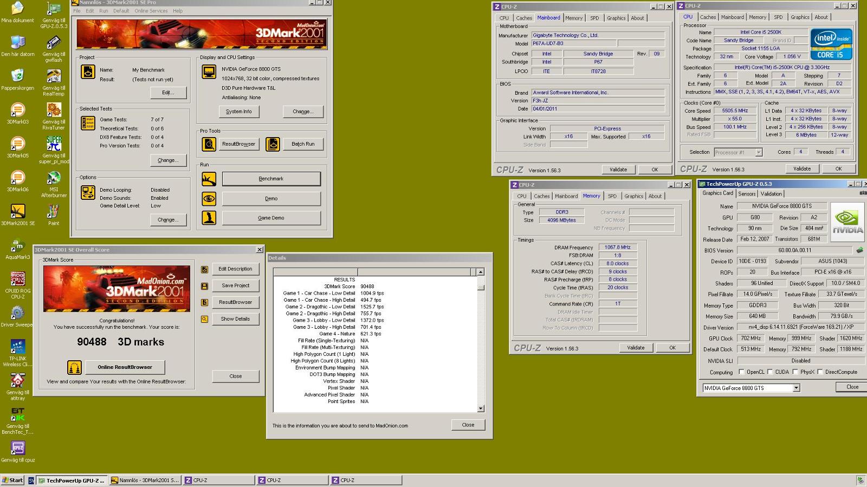Click the system tray icon on the taskbar
Screen dimensions: 867x487
pos(860,480)
